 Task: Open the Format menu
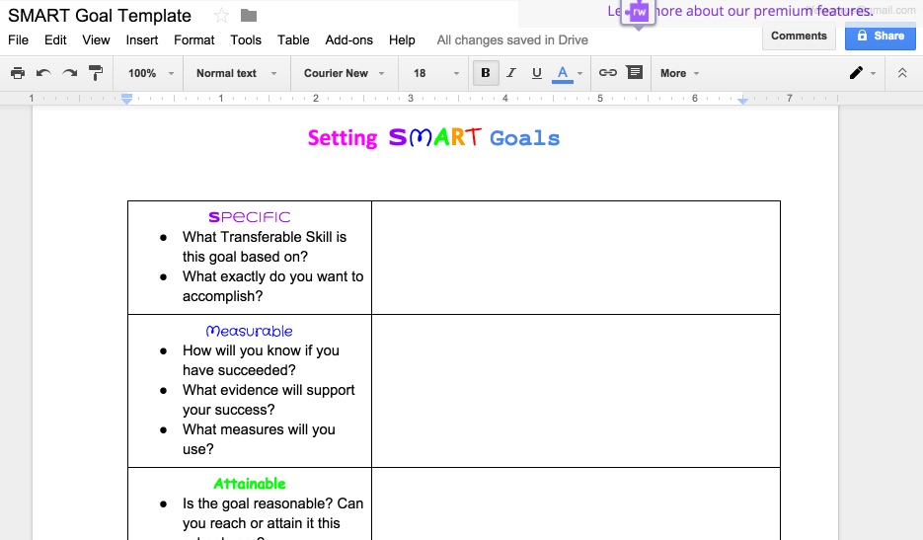(x=193, y=40)
